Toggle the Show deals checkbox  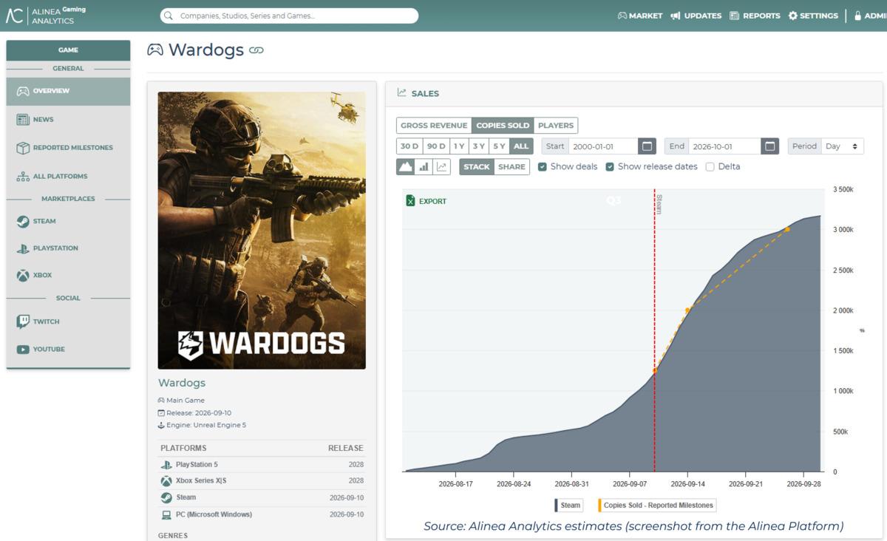(543, 167)
